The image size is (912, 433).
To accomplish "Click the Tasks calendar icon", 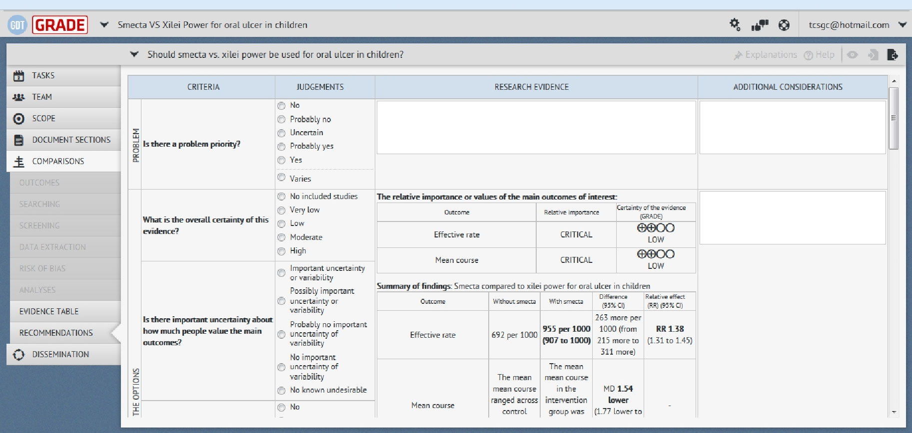I will (18, 76).
